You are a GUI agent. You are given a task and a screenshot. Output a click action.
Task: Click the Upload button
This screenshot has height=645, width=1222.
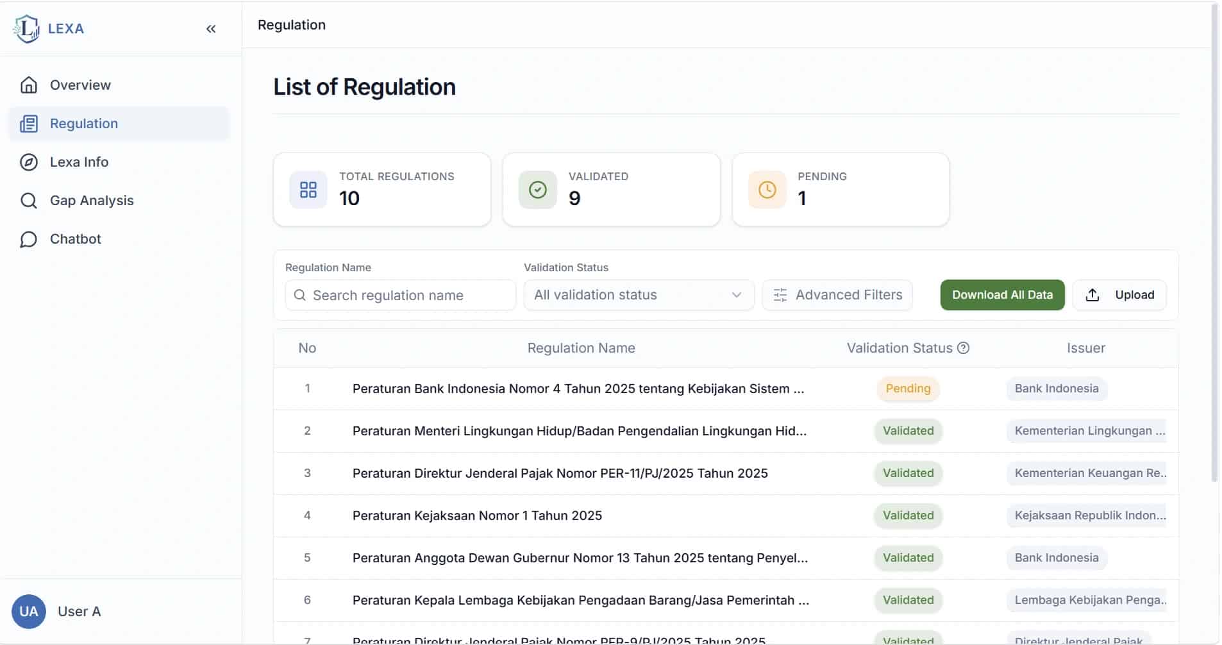pos(1119,295)
